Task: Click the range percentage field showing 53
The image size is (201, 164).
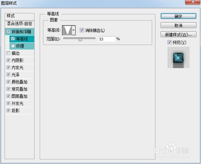Action: click(x=107, y=39)
